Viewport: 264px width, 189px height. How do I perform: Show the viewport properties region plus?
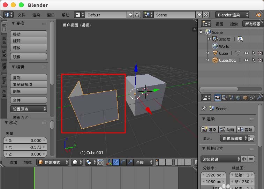195,29
